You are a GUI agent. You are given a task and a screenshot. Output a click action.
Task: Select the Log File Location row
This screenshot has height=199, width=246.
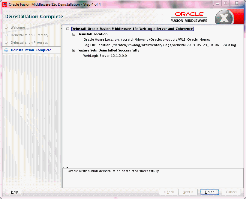pyautogui.click(x=160, y=45)
